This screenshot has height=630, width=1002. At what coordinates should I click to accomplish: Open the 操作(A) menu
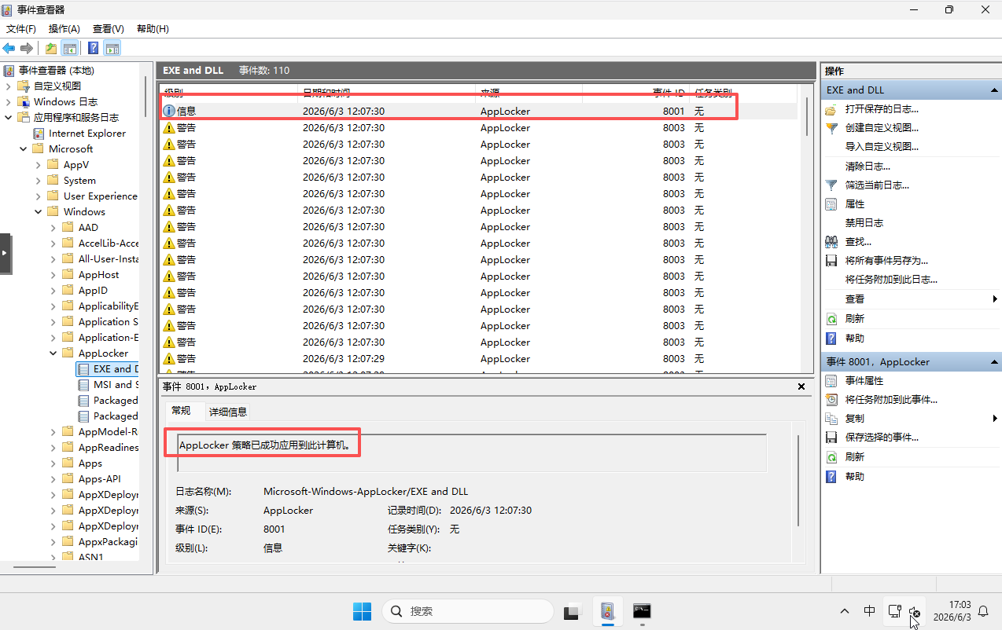pyautogui.click(x=64, y=29)
